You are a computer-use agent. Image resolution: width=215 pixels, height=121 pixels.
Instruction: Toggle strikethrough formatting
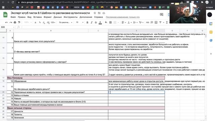click(96, 23)
